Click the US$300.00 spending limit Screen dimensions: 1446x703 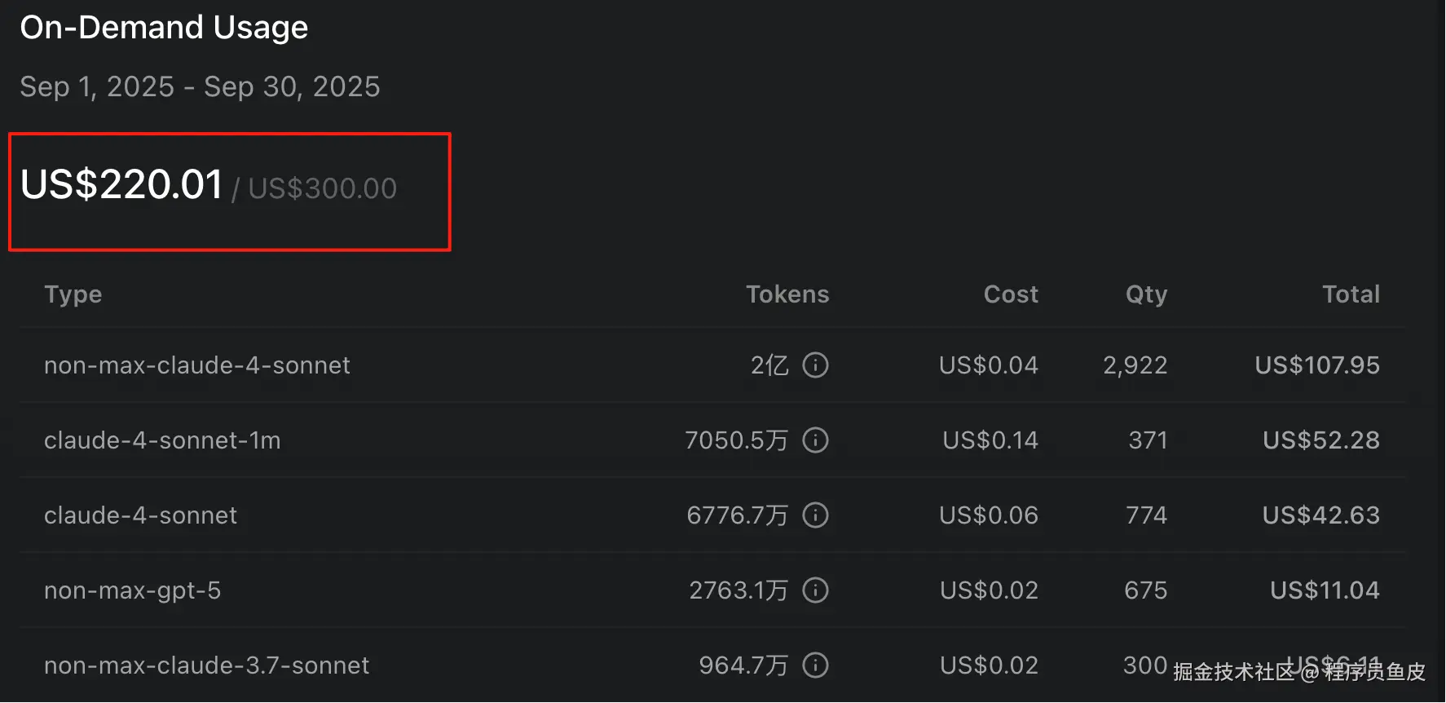point(322,189)
